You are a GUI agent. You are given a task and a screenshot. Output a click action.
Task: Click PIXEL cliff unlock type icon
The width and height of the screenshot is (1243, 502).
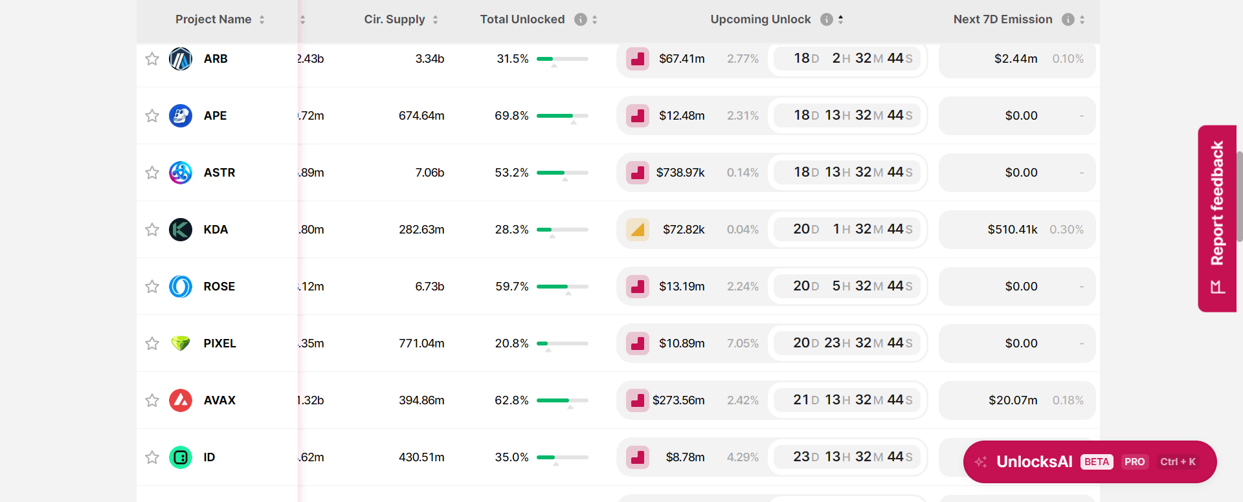pos(638,344)
